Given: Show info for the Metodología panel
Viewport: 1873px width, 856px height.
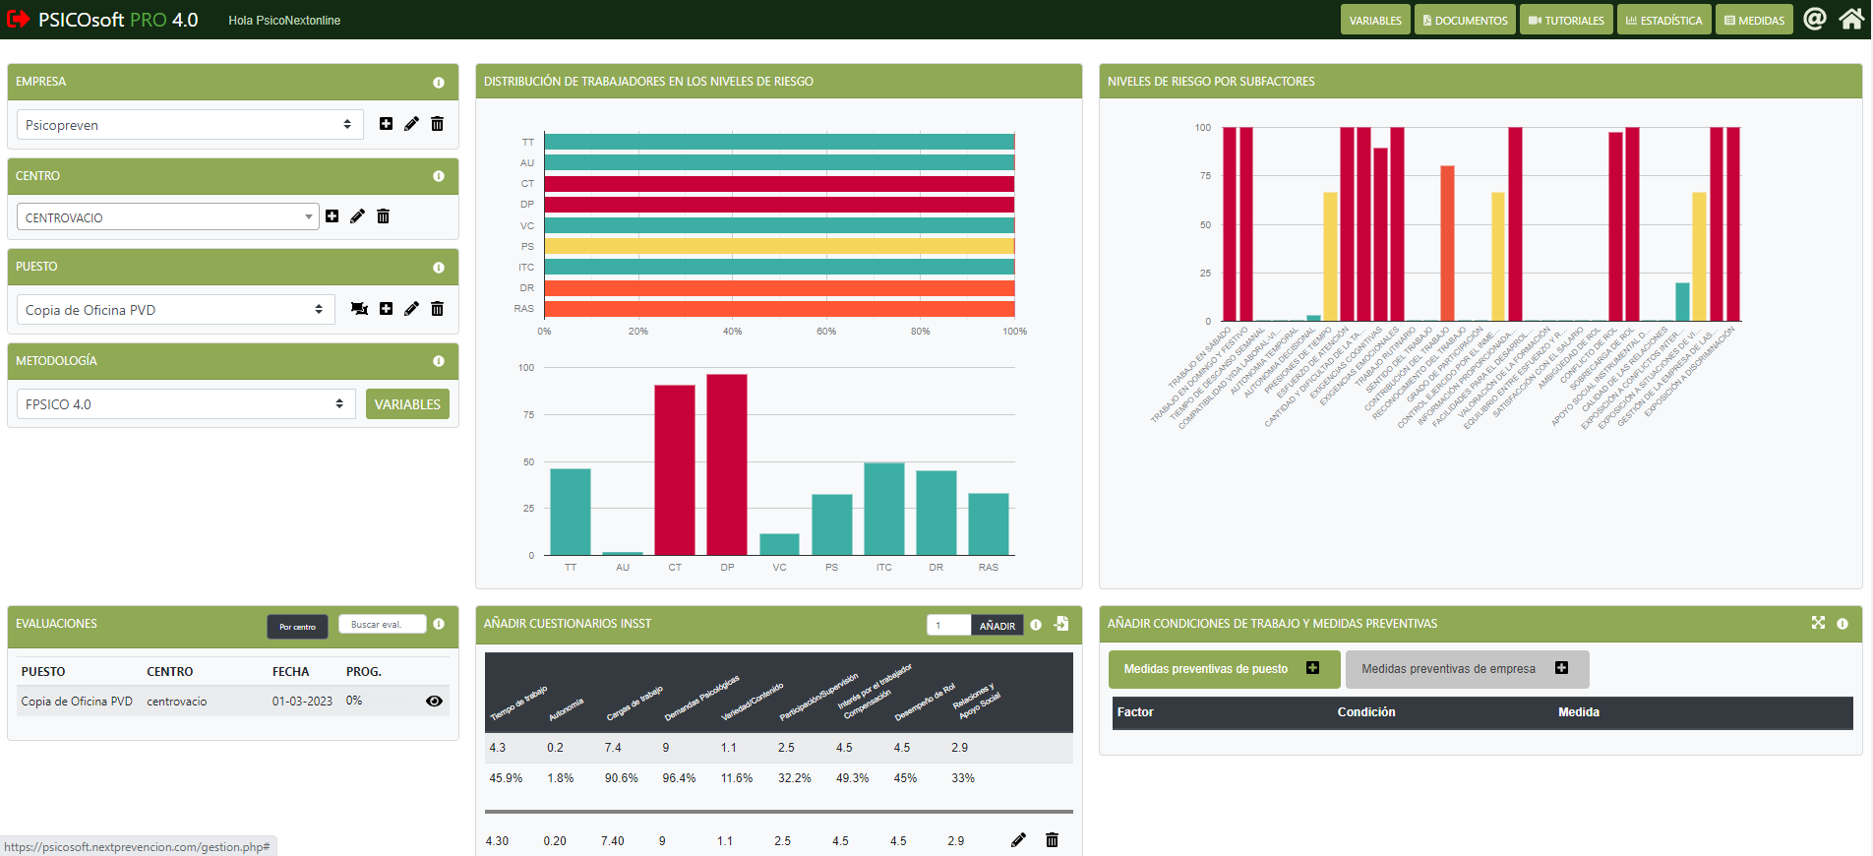Looking at the screenshot, I should (x=439, y=361).
